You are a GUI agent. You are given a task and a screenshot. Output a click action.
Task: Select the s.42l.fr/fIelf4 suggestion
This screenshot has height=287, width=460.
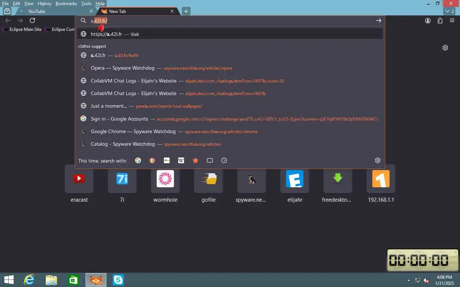tap(230, 55)
